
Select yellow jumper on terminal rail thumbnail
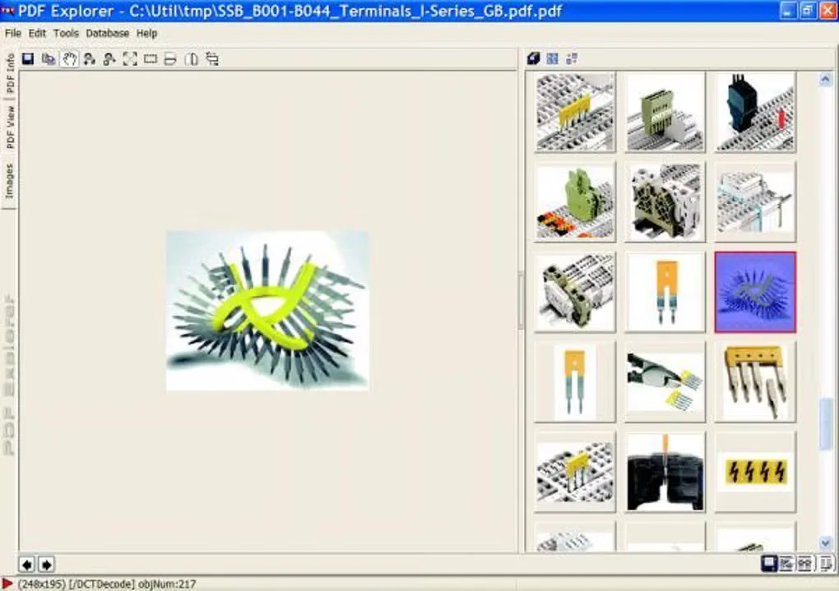click(x=575, y=113)
